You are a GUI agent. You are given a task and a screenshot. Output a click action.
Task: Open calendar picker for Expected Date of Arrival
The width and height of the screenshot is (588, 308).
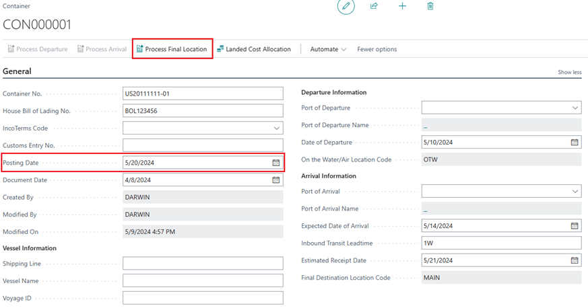click(x=575, y=226)
